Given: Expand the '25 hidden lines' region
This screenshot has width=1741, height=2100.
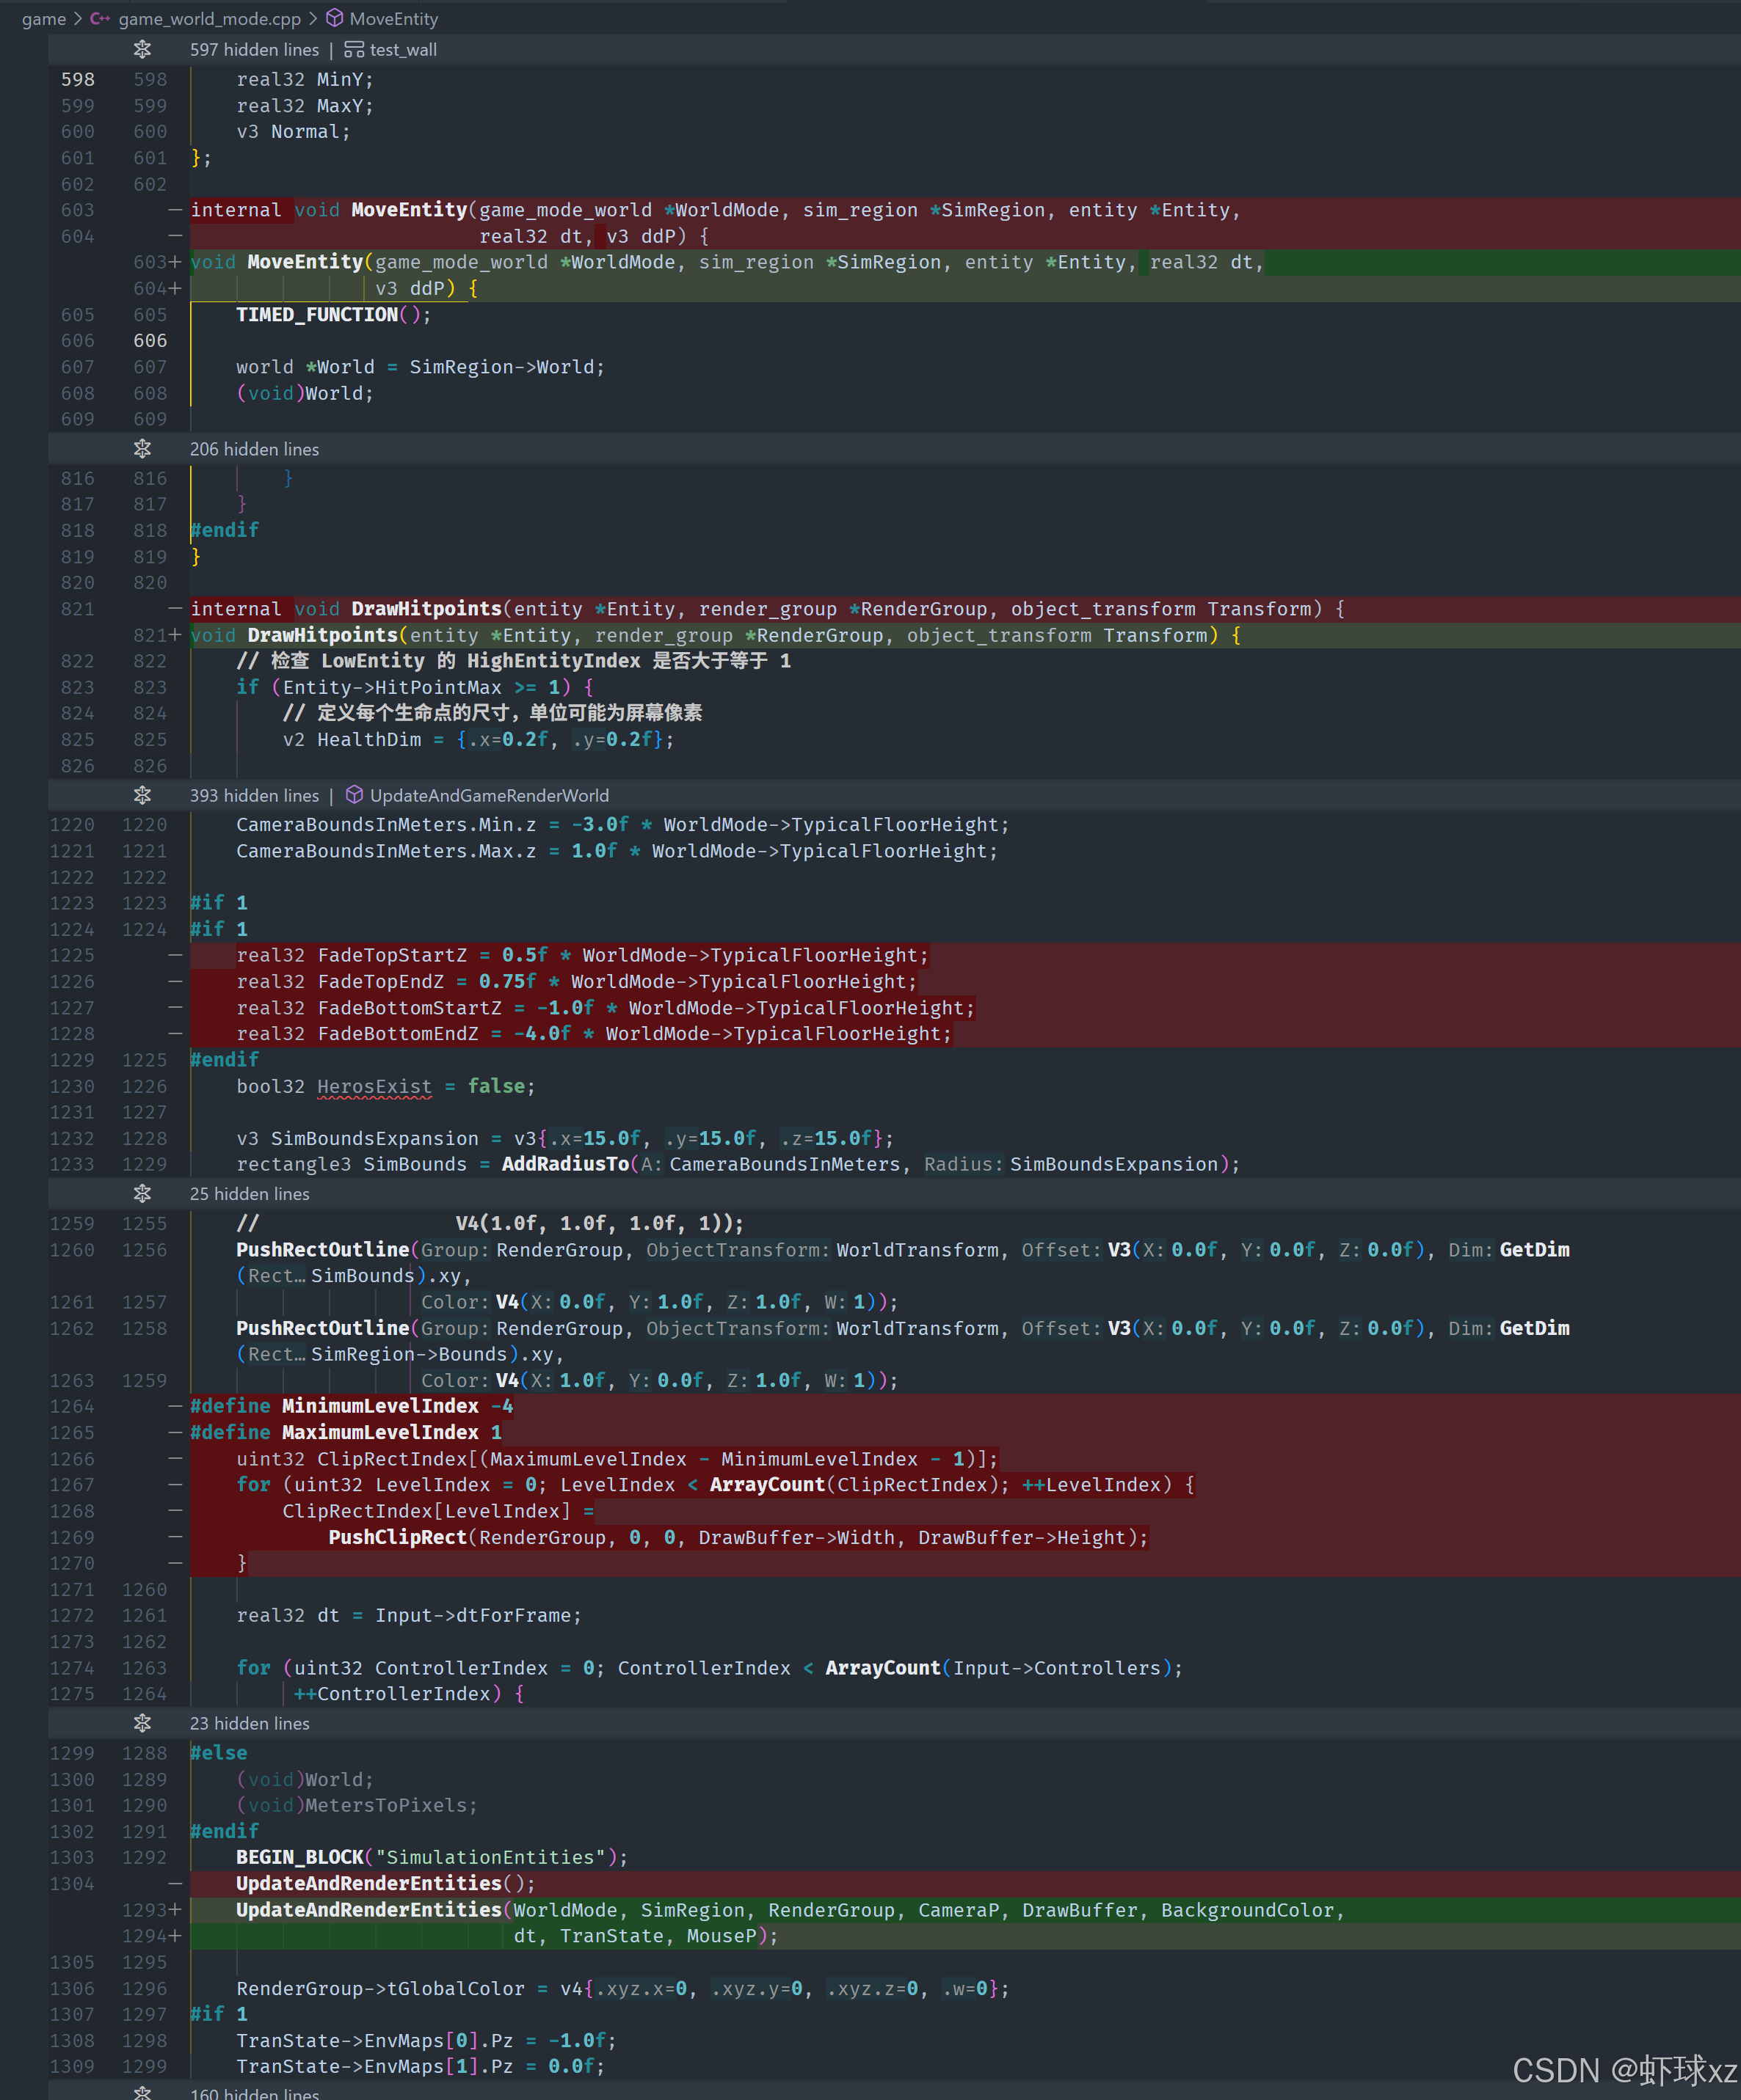Looking at the screenshot, I should pyautogui.click(x=249, y=1194).
